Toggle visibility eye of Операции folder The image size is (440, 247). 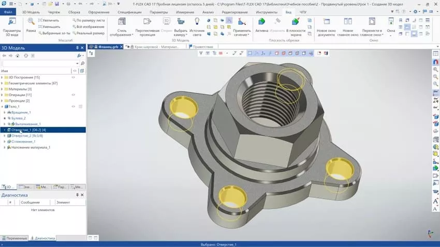73,95
